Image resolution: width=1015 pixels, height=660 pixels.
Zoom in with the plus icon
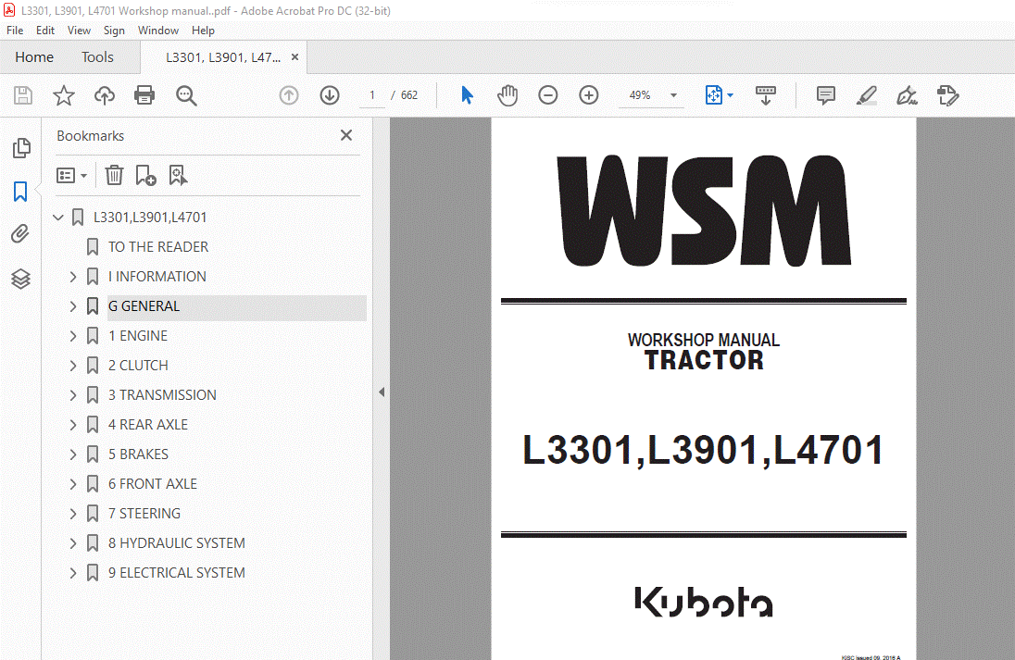coord(588,95)
